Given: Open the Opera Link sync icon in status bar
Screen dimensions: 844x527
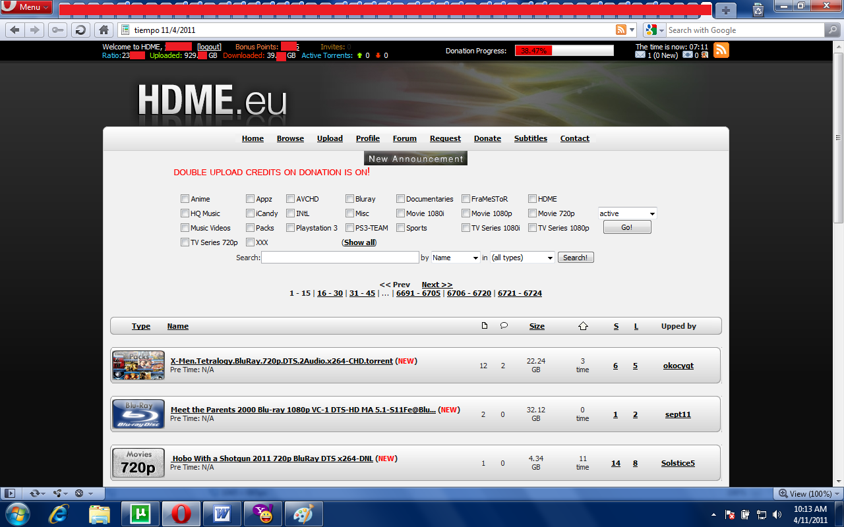Looking at the screenshot, I should pyautogui.click(x=36, y=493).
